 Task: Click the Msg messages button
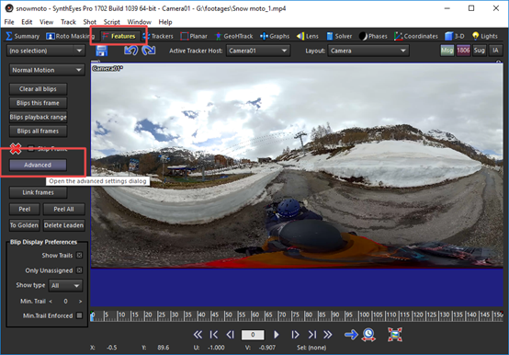pos(447,51)
